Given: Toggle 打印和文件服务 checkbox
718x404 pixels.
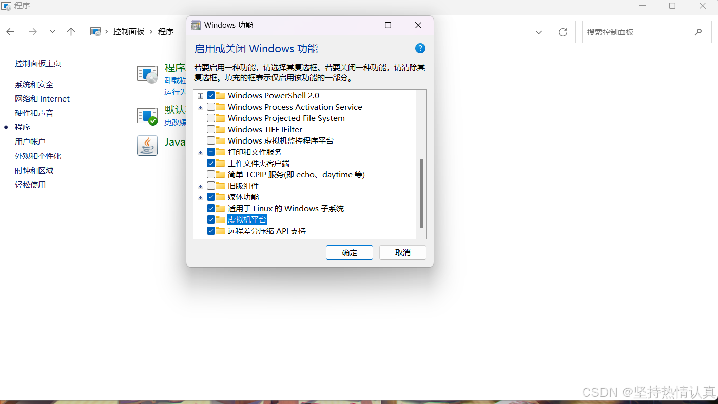Looking at the screenshot, I should point(211,152).
